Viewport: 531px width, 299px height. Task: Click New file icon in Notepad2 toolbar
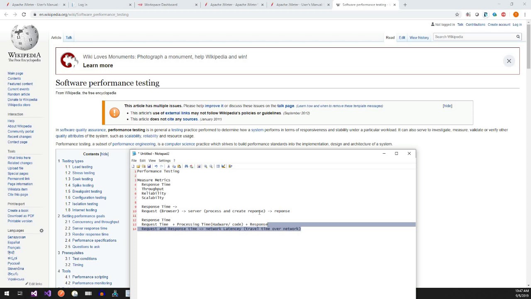[133, 166]
